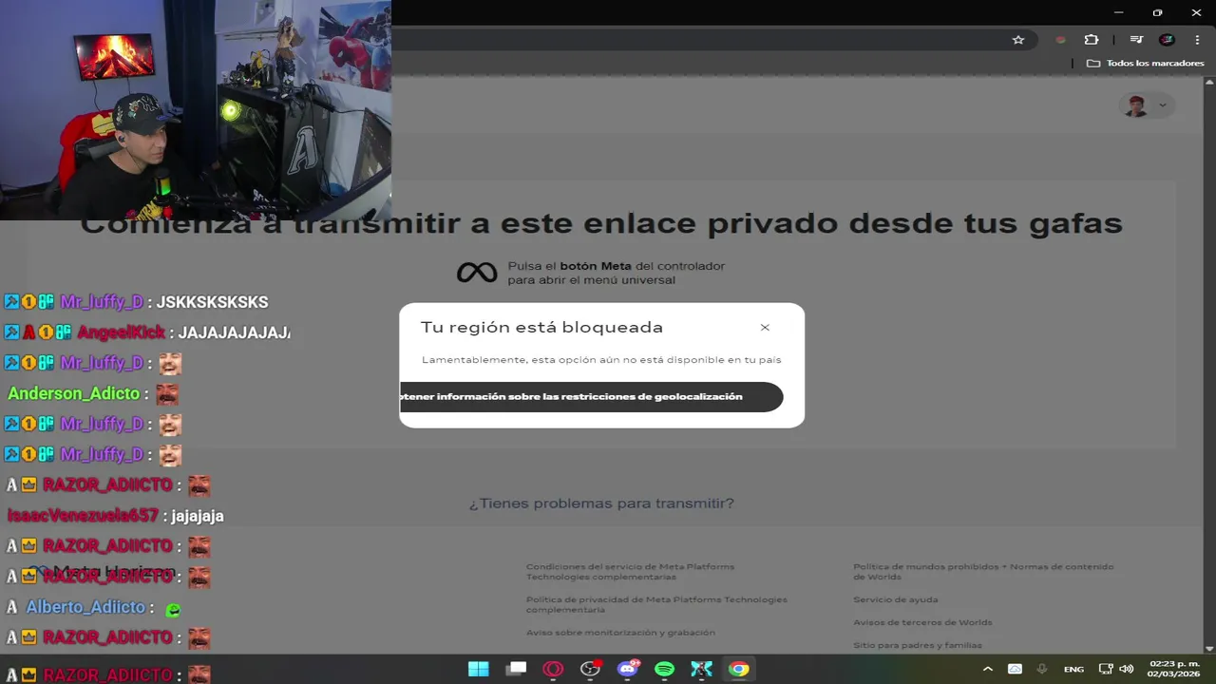Viewport: 1216px width, 684px height.
Task: Click the red-green extension icon in toolbar
Action: (1060, 40)
